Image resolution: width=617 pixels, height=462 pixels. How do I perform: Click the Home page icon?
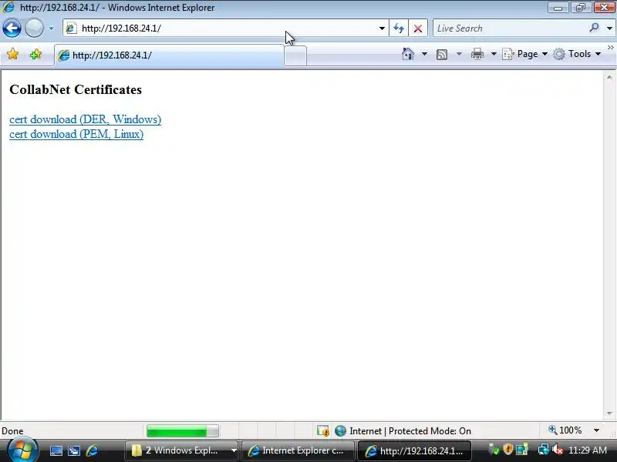[x=408, y=54]
